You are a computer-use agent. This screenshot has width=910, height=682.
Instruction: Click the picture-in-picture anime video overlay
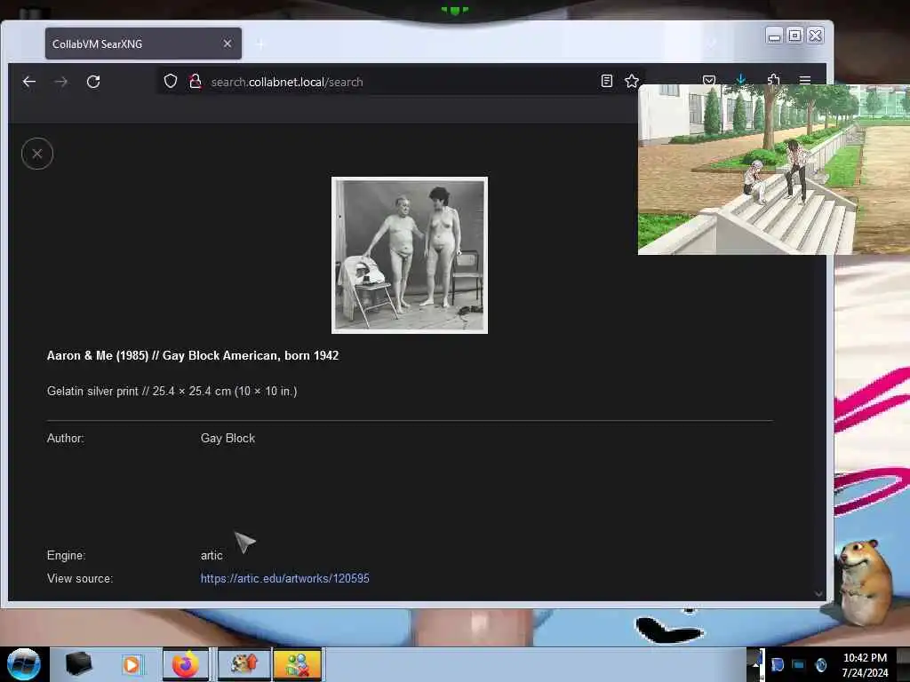coord(774,170)
